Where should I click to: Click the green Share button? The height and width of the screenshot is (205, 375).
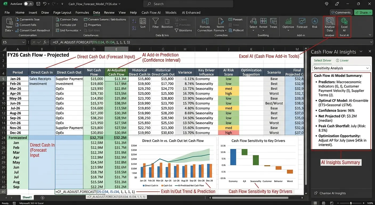click(x=363, y=12)
